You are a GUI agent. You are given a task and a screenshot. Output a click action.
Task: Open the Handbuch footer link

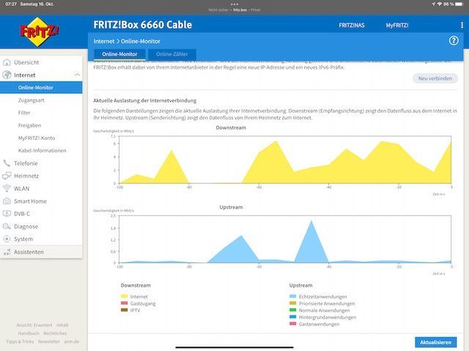click(x=29, y=333)
